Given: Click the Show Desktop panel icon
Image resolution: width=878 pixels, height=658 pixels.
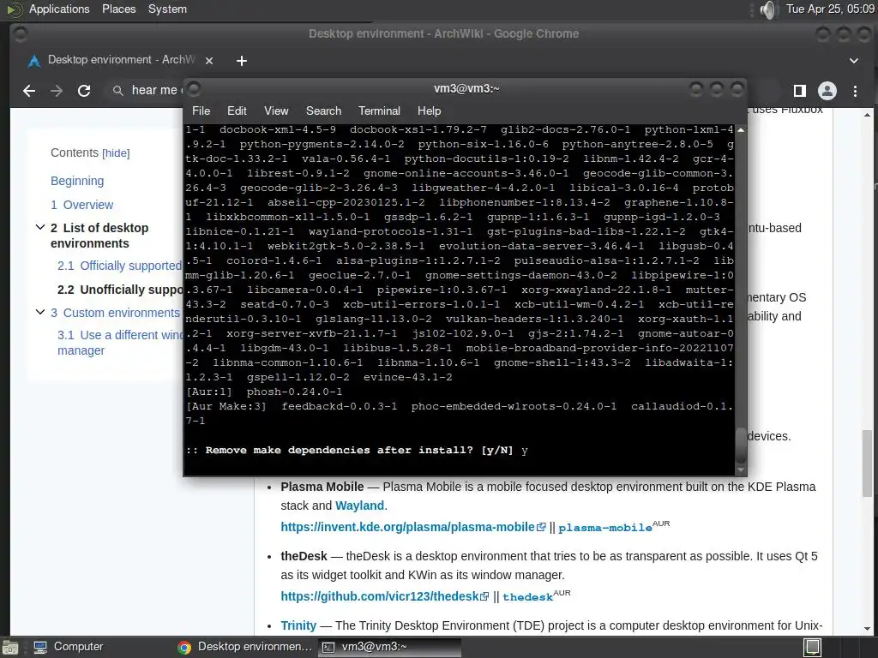Looking at the screenshot, I should tap(9, 648).
